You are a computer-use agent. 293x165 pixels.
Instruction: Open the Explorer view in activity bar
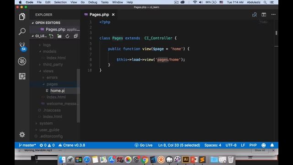[x=22, y=16]
